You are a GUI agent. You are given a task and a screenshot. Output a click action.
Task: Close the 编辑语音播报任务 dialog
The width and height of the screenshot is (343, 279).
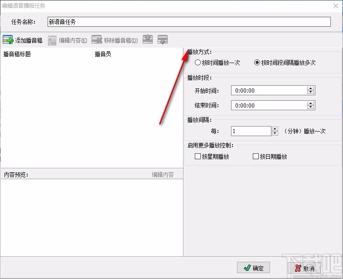tap(336, 6)
